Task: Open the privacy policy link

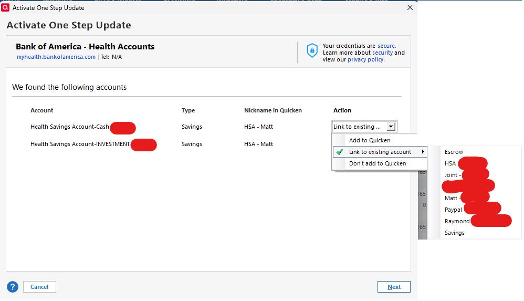Action: [x=366, y=59]
